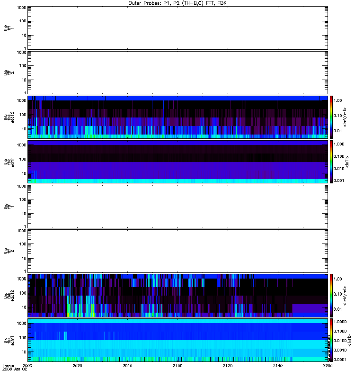Click the '2100' time axis label
The width and height of the screenshot is (355, 379).
177,365
